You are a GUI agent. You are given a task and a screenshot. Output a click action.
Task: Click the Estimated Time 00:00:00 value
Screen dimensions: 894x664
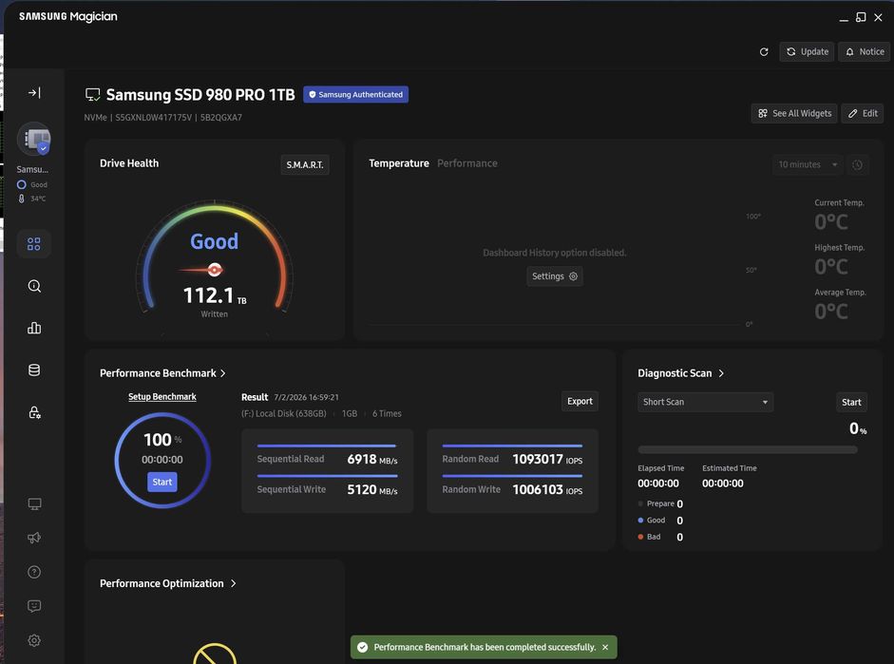(722, 484)
